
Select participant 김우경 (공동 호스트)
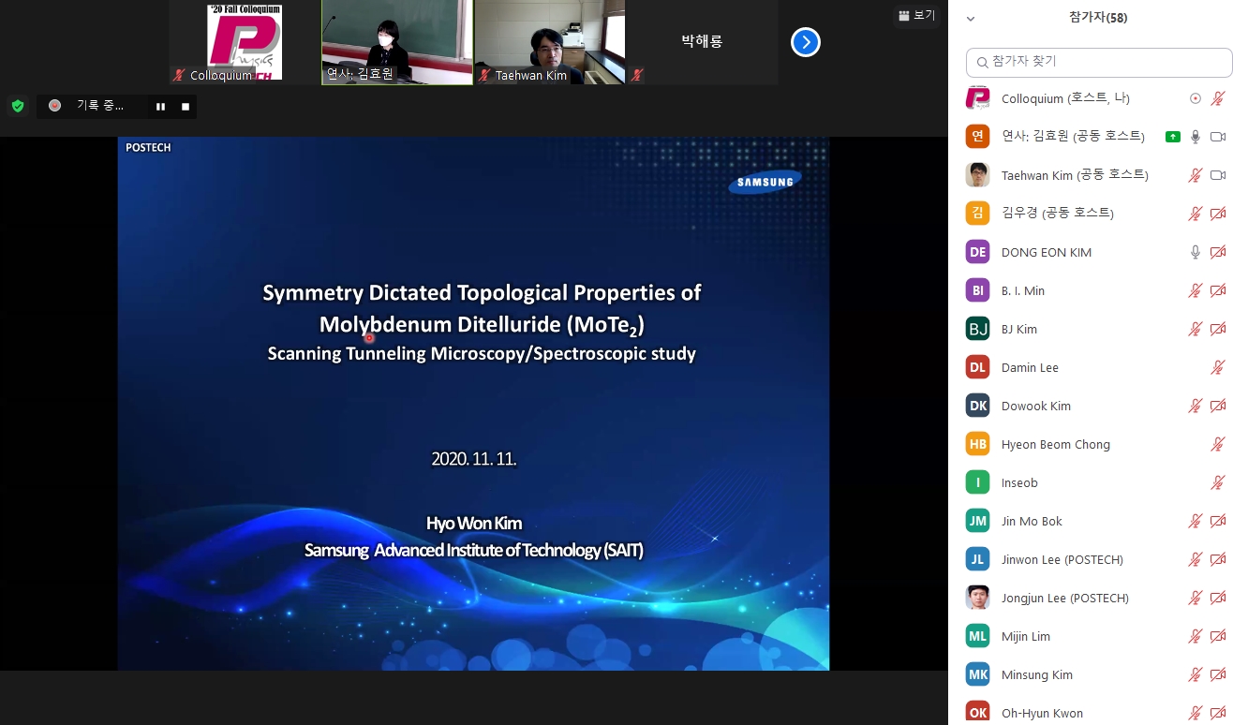pos(1092,214)
